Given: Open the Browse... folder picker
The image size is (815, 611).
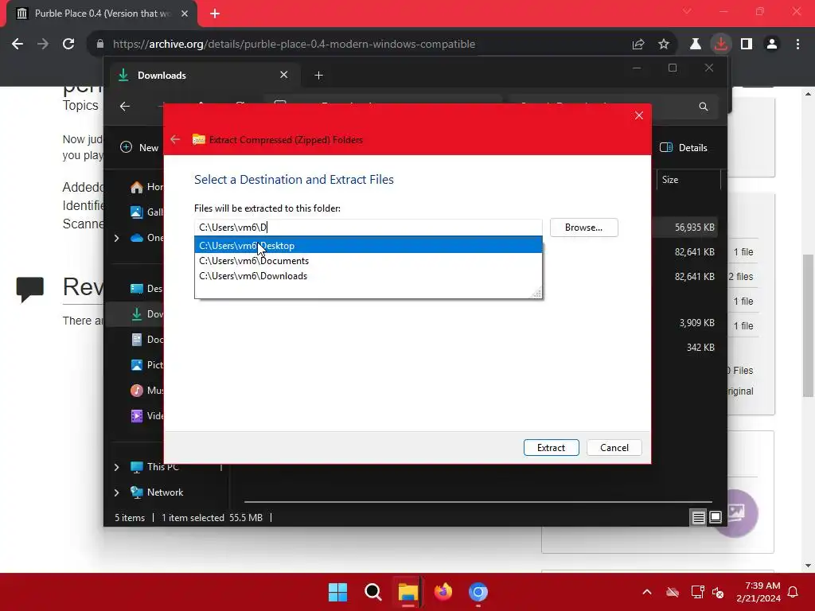Looking at the screenshot, I should [x=583, y=228].
